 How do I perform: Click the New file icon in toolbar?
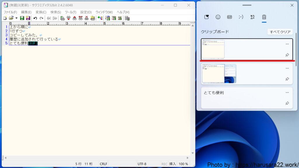5,18
